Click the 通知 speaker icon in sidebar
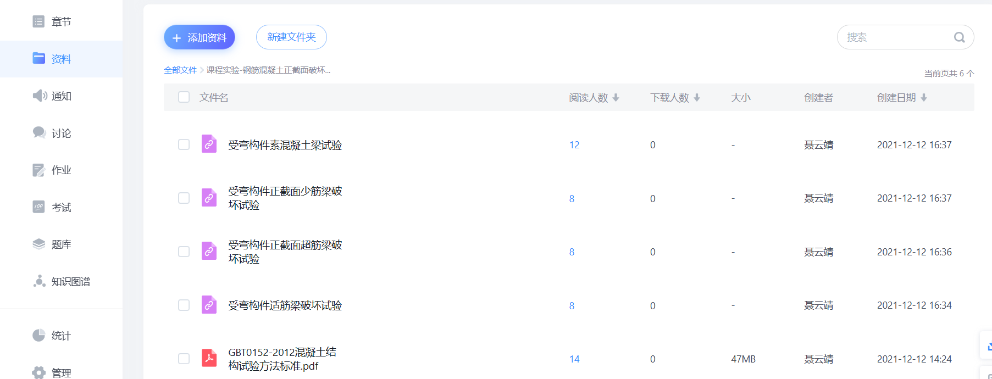This screenshot has width=992, height=379. pos(39,96)
